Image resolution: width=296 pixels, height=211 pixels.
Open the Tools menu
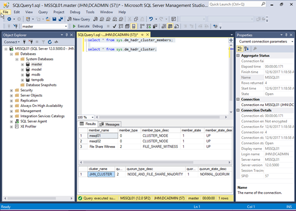tap(90, 12)
